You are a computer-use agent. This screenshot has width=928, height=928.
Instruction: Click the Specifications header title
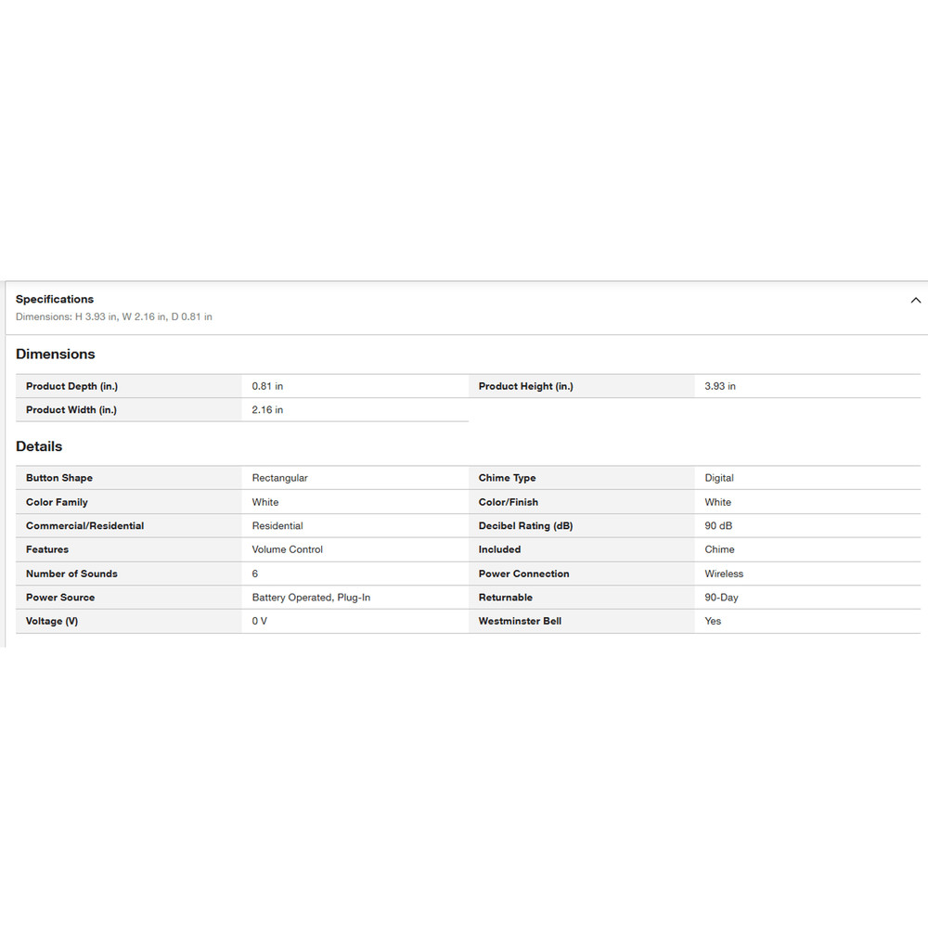[55, 299]
